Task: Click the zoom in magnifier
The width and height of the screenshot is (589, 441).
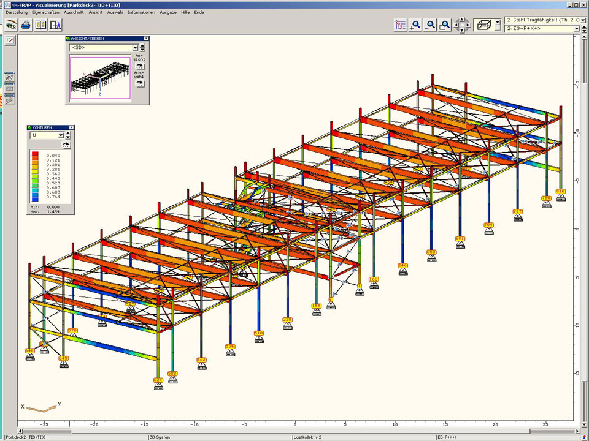Action: (416, 25)
